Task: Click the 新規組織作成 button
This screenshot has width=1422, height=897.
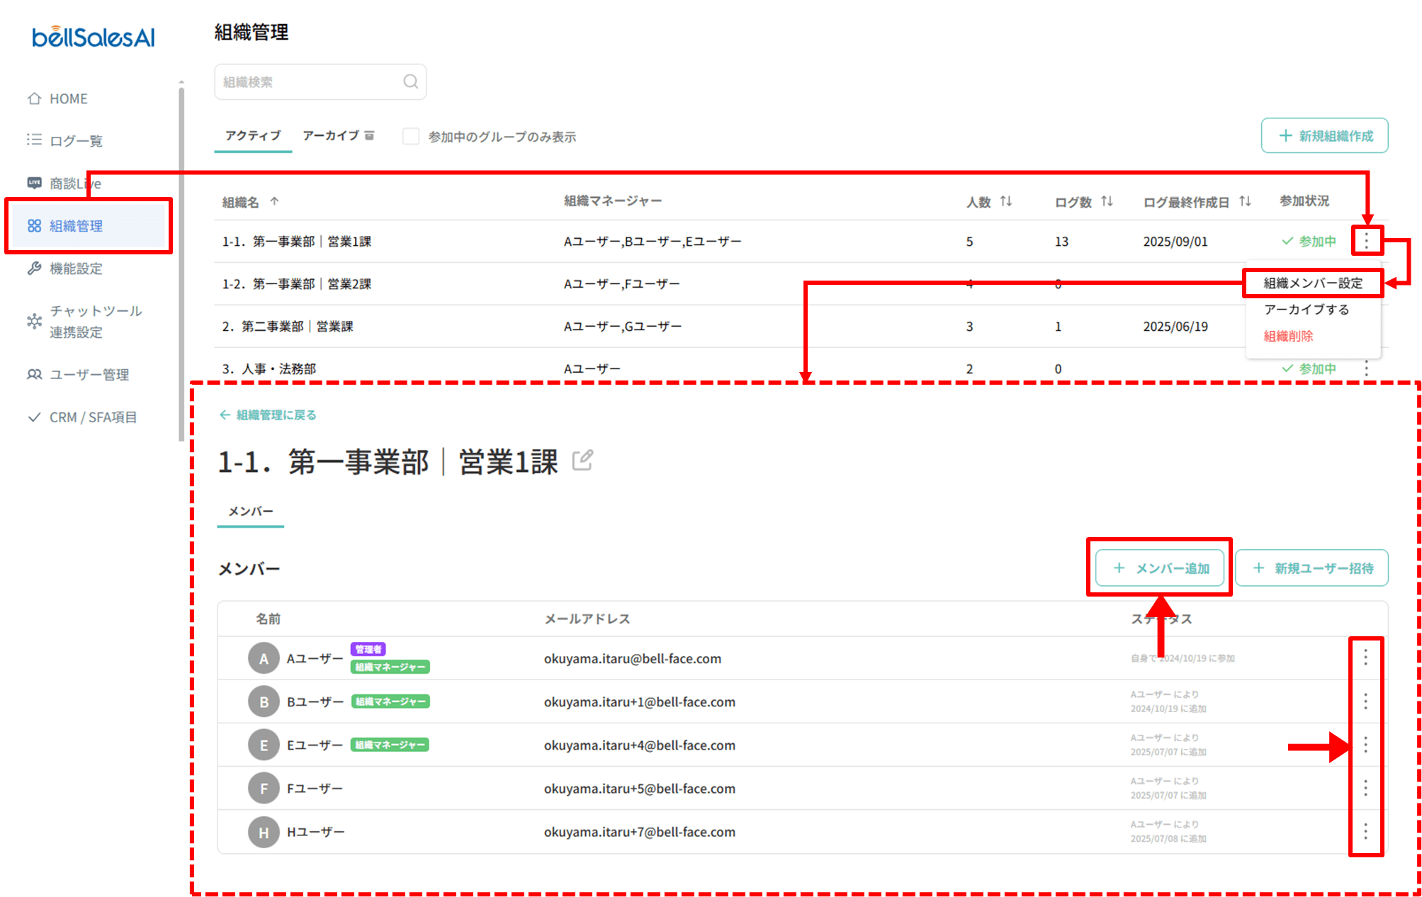Action: (1324, 135)
